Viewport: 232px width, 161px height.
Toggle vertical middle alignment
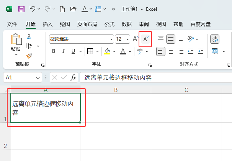pyautogui.click(x=171, y=39)
